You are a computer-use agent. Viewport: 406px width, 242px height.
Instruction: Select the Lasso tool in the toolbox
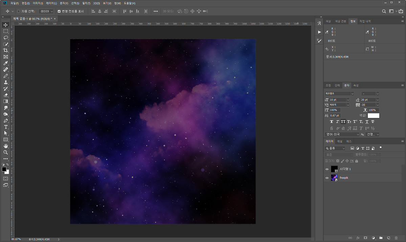coord(6,37)
